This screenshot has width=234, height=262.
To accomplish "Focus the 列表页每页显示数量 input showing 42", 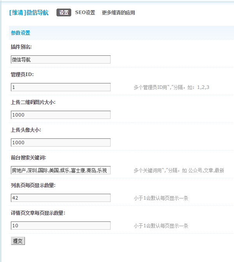I will coord(61,198).
